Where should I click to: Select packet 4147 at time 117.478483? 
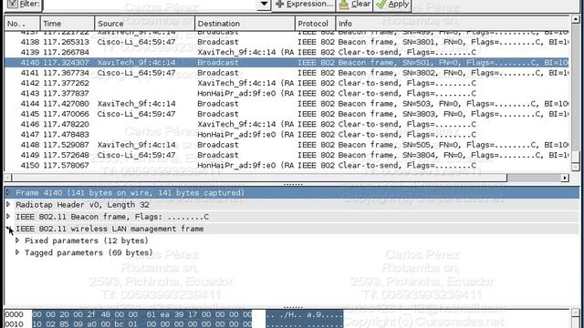pyautogui.click(x=287, y=135)
